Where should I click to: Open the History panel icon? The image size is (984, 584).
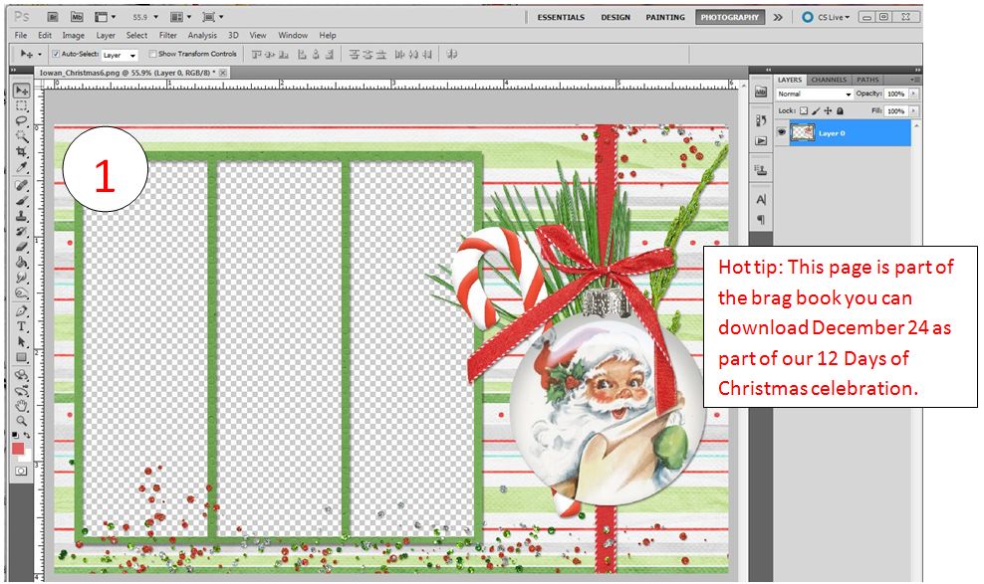pyautogui.click(x=761, y=120)
